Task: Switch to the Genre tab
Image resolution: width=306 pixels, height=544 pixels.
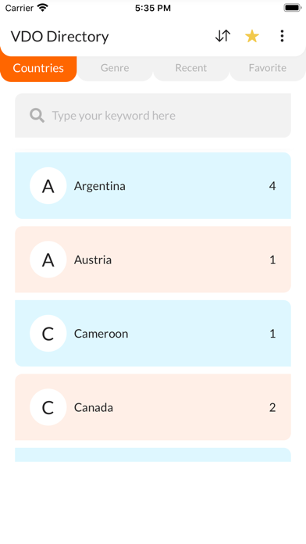Action: coord(115,68)
